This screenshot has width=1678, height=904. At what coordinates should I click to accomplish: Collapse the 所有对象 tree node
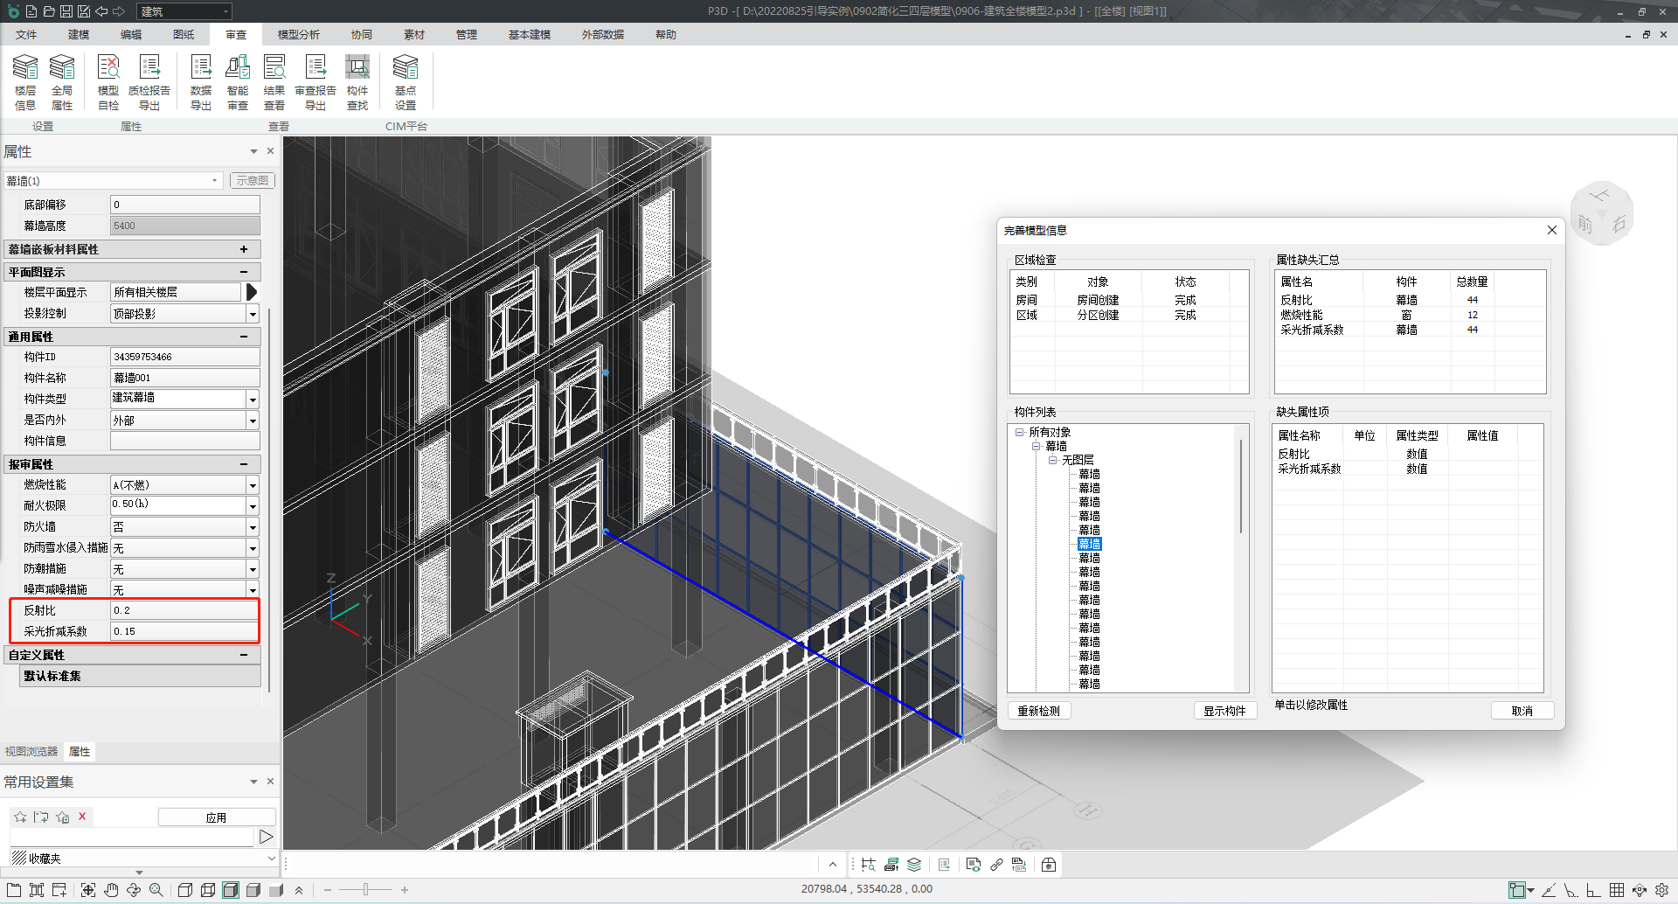tap(1019, 432)
